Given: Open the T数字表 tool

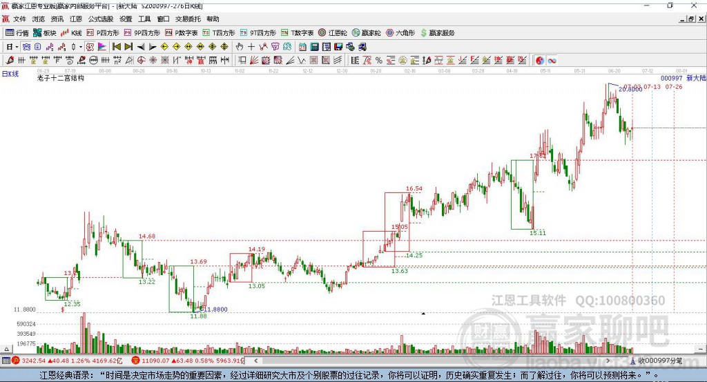Looking at the screenshot, I should (297, 33).
